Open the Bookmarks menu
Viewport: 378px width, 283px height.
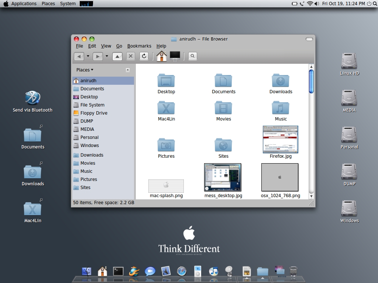139,46
